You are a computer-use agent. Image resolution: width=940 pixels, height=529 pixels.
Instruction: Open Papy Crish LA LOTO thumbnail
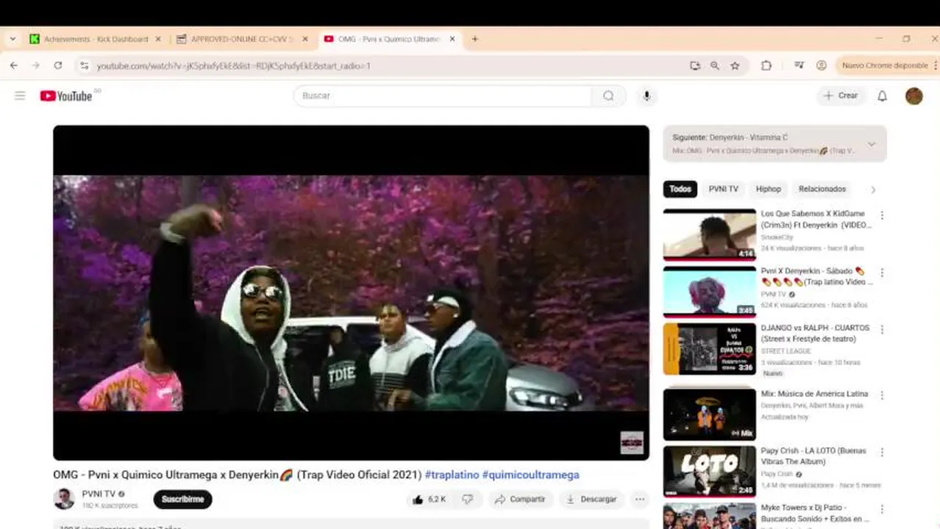point(709,472)
